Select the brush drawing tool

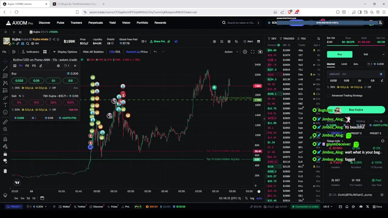(x=5, y=97)
